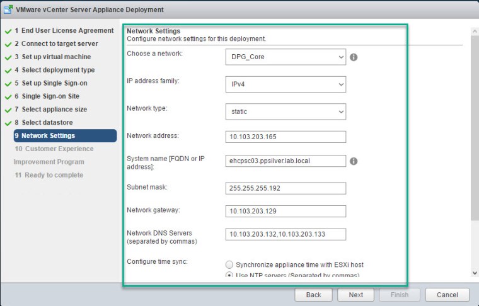Go to step 8 Select datastore

coord(43,122)
